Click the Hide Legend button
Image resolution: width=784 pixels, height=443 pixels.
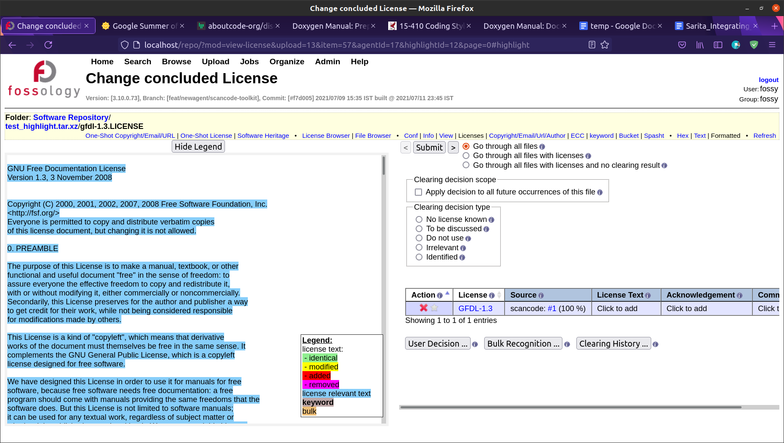click(x=198, y=147)
